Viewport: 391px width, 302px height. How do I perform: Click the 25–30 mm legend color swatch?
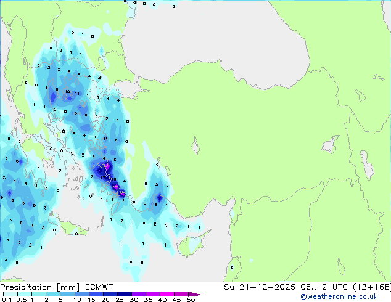tap(124, 294)
